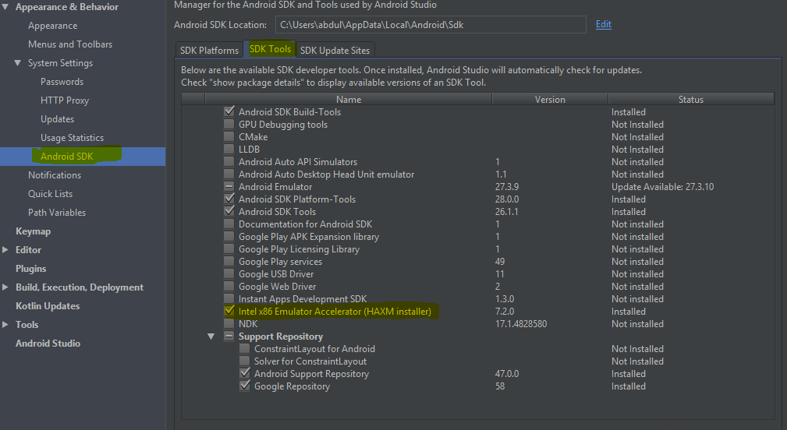This screenshot has width=787, height=430.
Task: Select Passwords under System Settings
Action: [62, 82]
